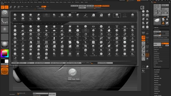
Task: Click the BPR render button
Action: coord(142,8)
